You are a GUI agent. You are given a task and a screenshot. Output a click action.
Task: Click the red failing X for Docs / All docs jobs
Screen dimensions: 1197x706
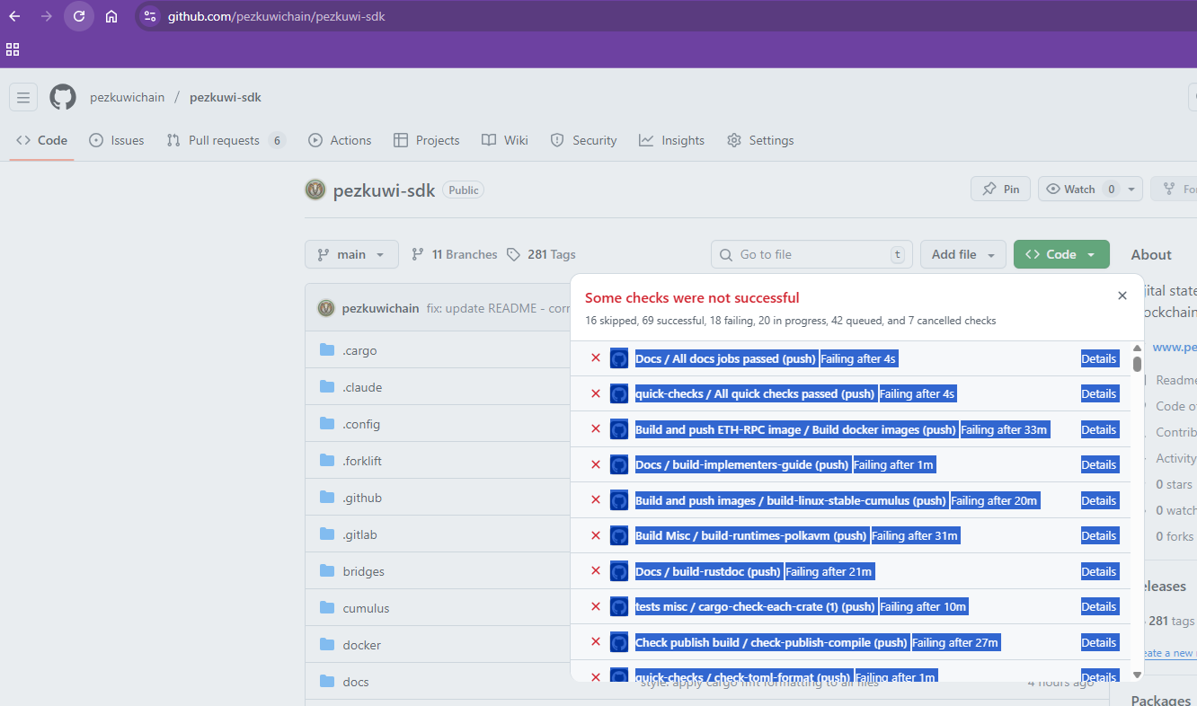click(595, 358)
